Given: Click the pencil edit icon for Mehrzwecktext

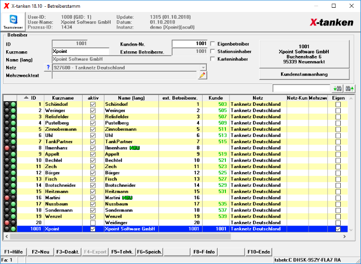Looking at the screenshot, I should (203, 75).
